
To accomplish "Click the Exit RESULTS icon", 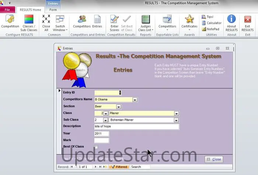I will [x=247, y=23].
